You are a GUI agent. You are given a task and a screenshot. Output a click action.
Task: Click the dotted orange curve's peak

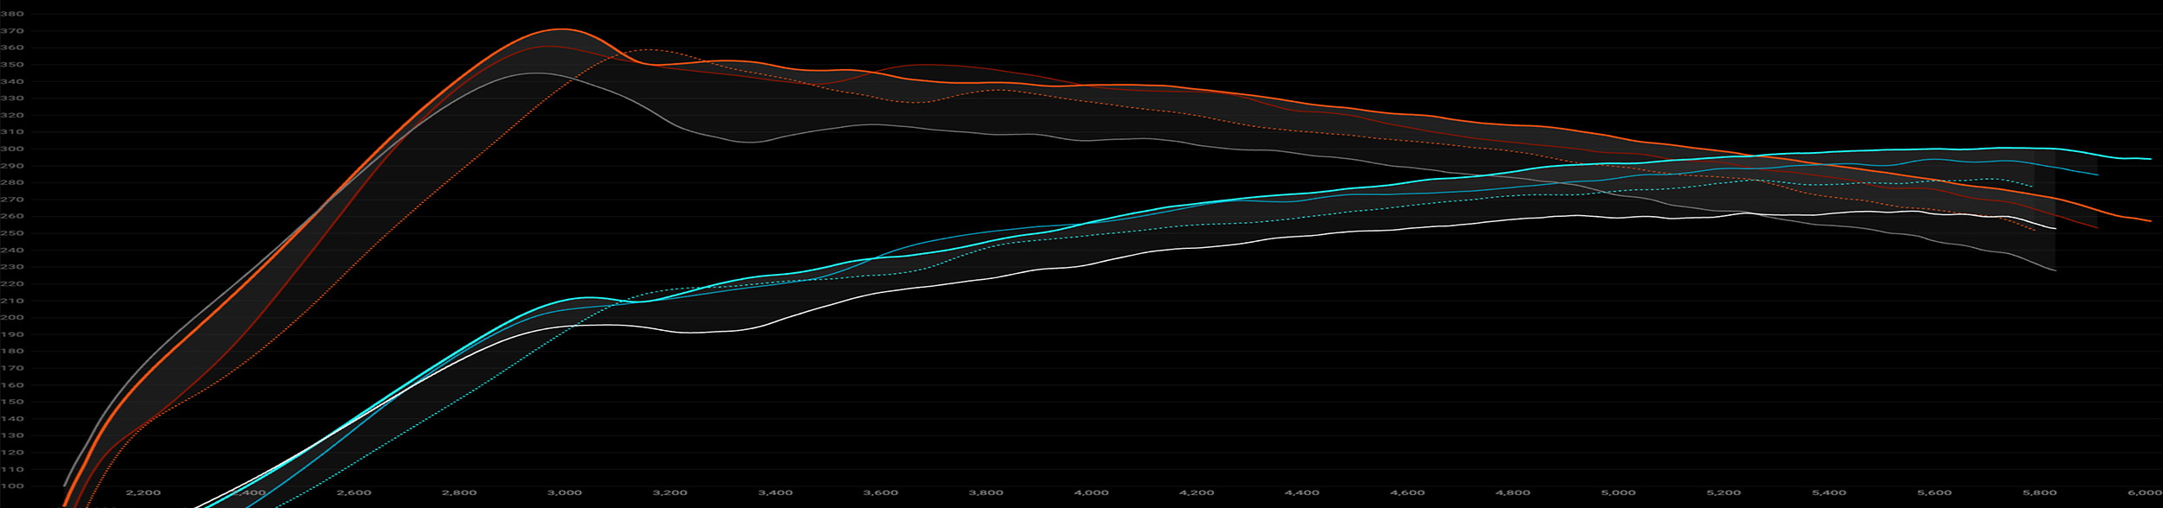[649, 50]
